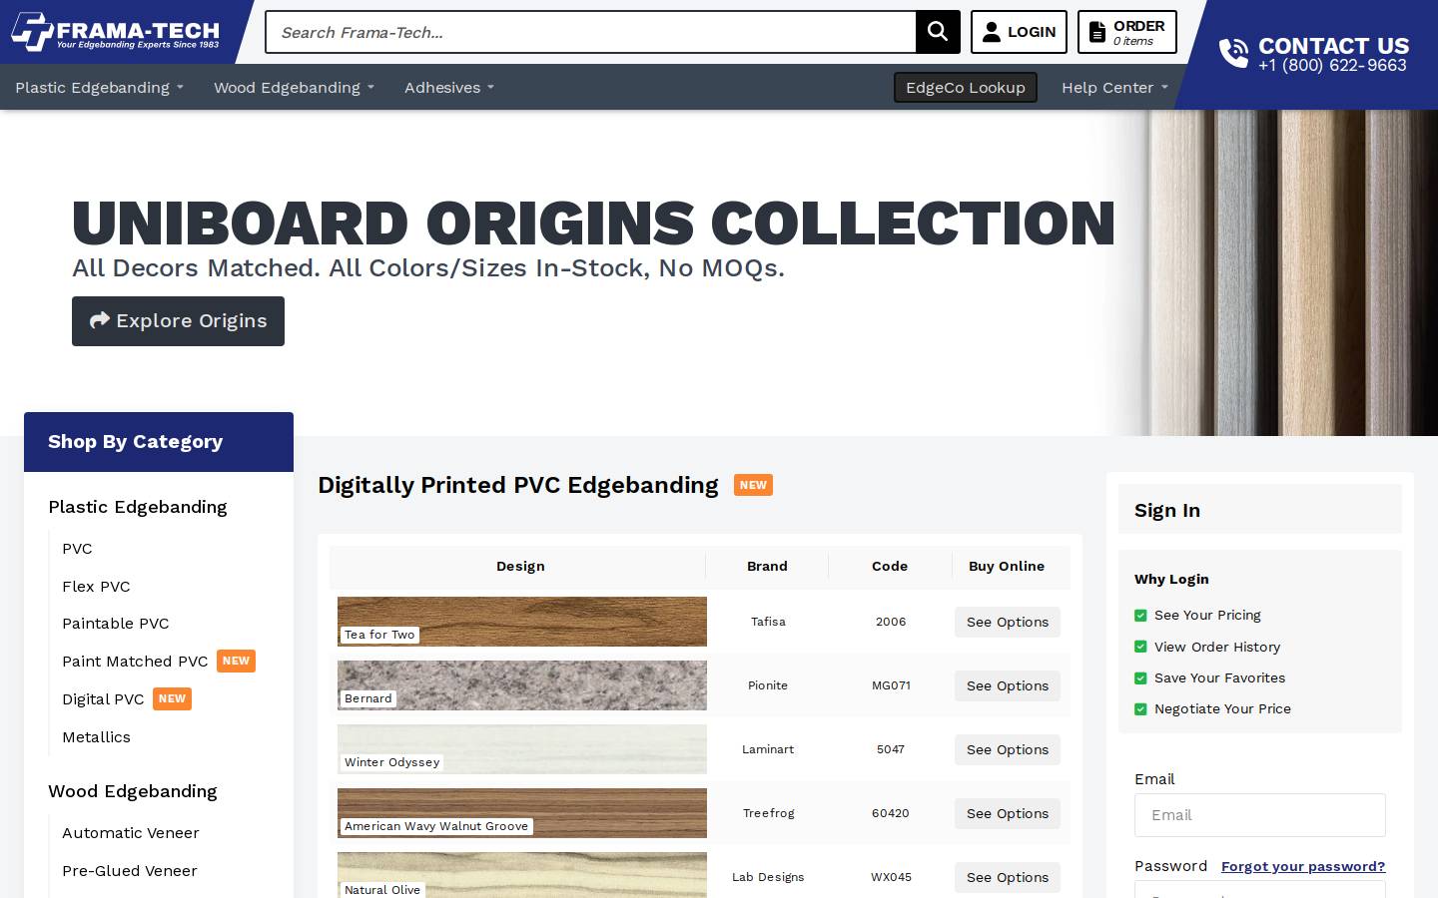The image size is (1438, 898).
Task: Open the Flex PVC category
Action: tap(96, 587)
